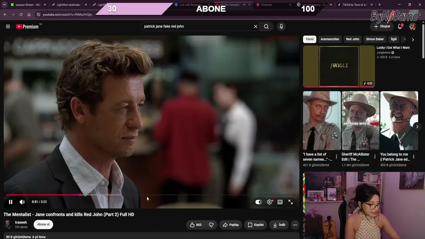Save video using Kaydet
425x239 pixels.
[x=256, y=225]
